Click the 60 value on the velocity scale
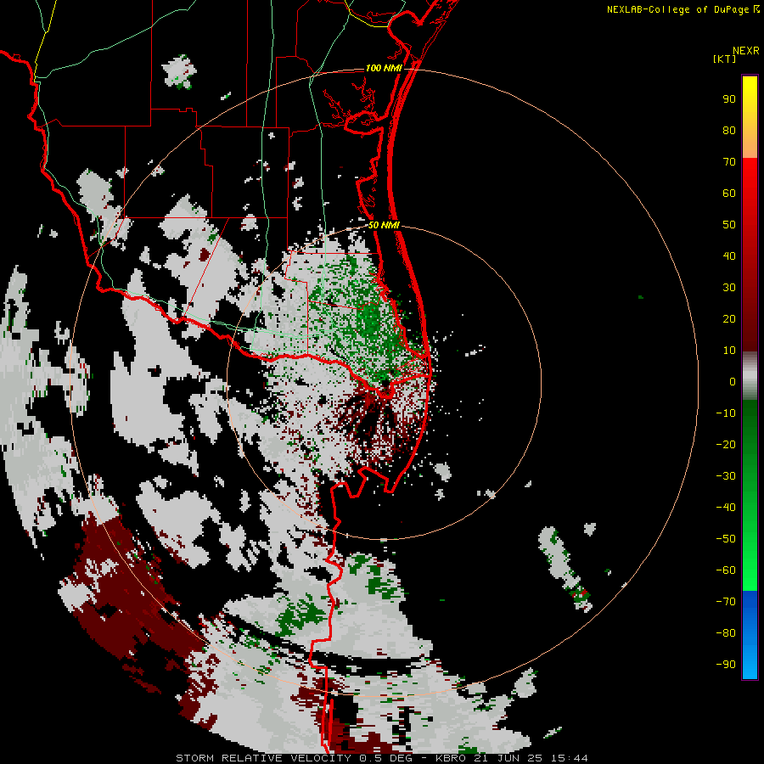Image resolution: width=764 pixels, height=764 pixels. [729, 194]
